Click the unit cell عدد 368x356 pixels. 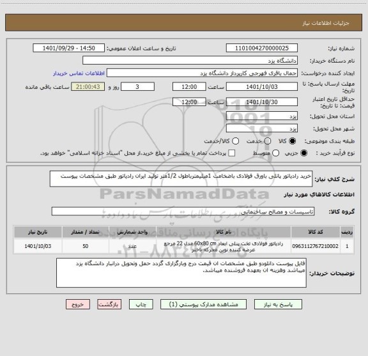(x=132, y=246)
